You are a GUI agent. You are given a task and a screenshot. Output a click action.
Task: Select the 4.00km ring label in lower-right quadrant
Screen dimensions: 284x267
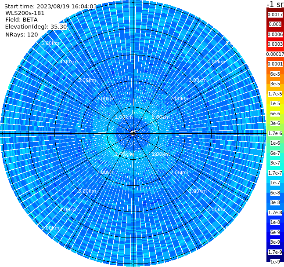click(216, 209)
